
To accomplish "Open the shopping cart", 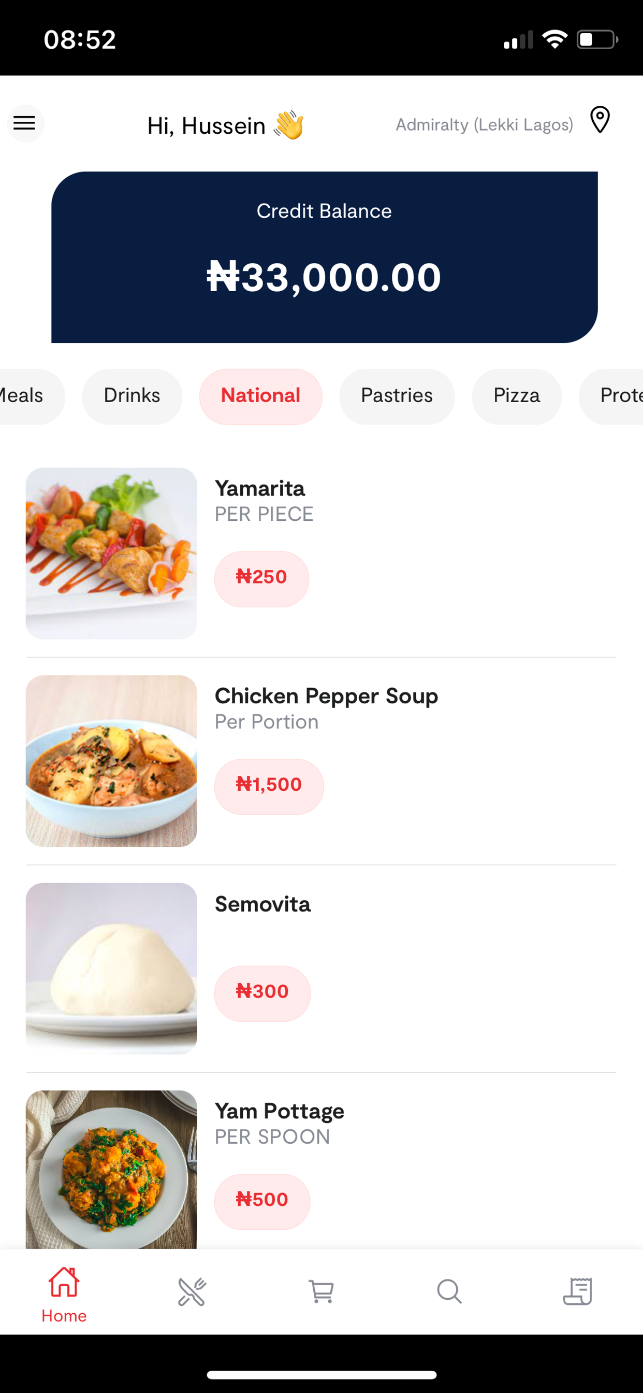I will (321, 1291).
